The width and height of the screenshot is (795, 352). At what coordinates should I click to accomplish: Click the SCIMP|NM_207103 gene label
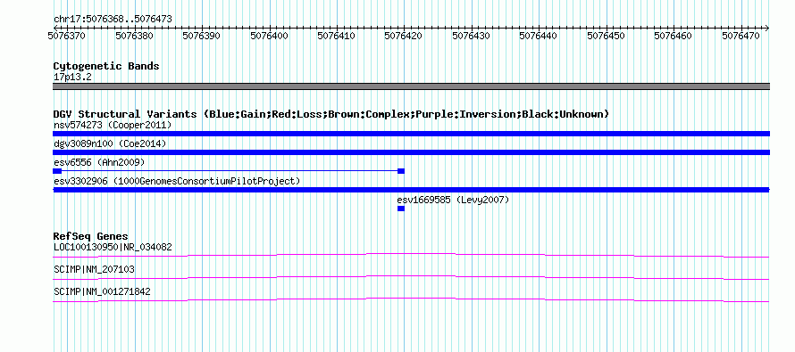tap(94, 269)
